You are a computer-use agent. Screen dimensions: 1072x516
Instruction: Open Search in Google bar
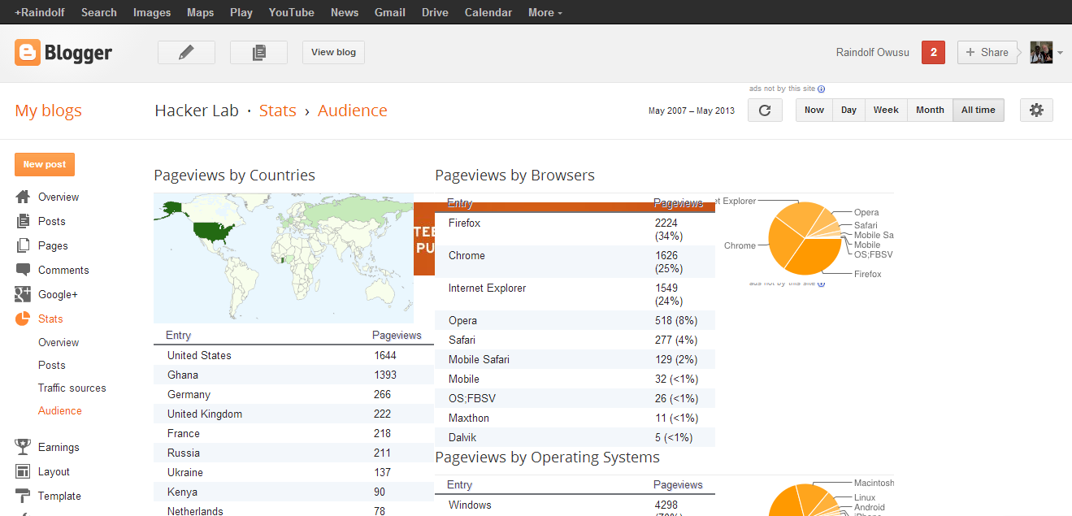pyautogui.click(x=99, y=12)
